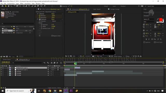Screen dimensions: 166x93
Task: Open the timeline Graph Editor icon
Action: (61, 63)
